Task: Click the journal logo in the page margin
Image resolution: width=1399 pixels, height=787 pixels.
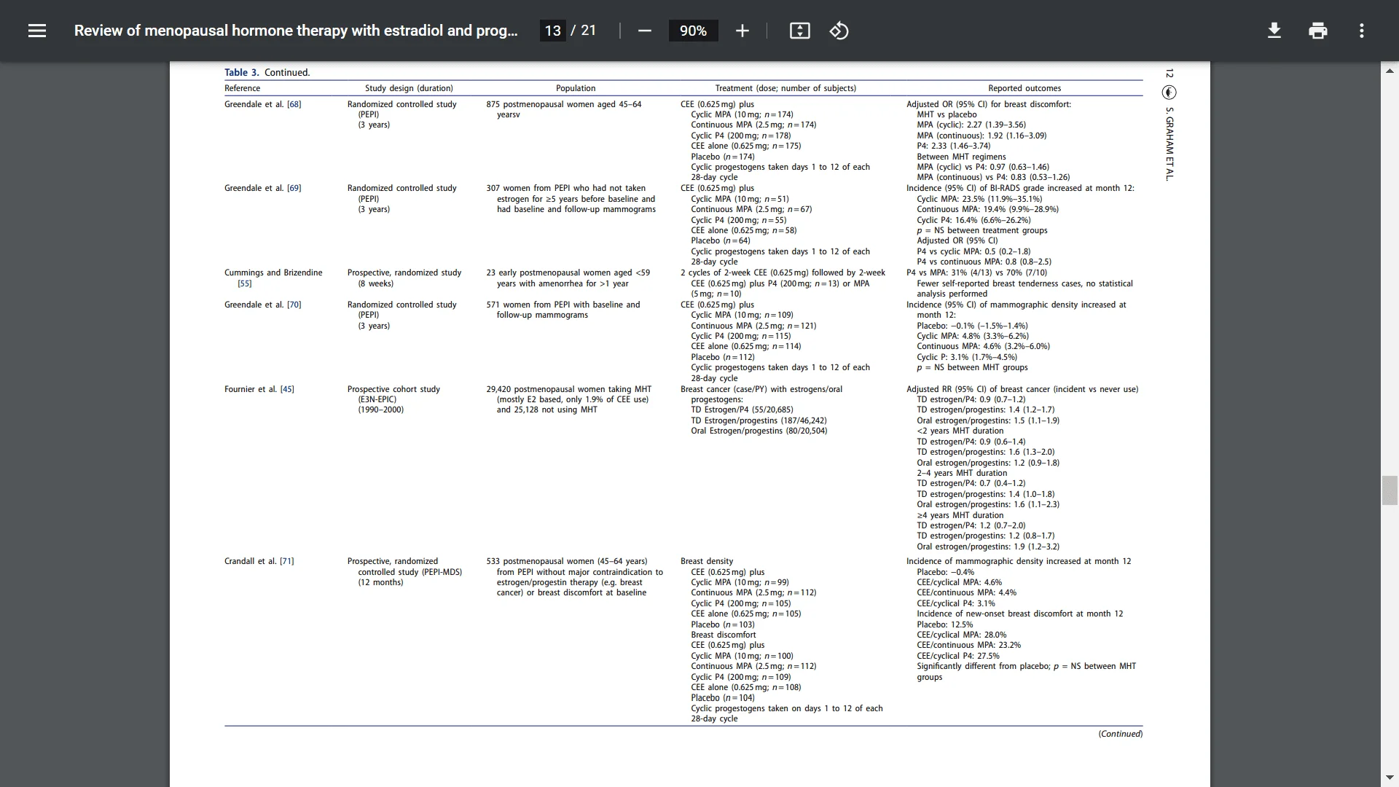Action: 1169,93
